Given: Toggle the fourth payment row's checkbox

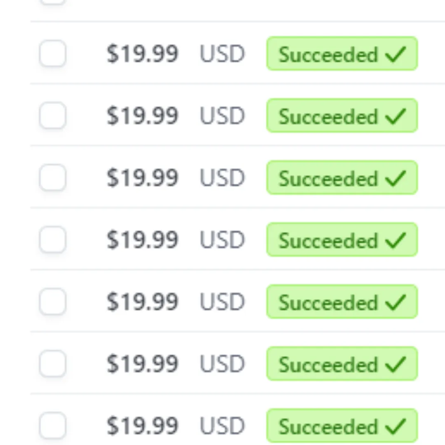Looking at the screenshot, I should (53, 240).
